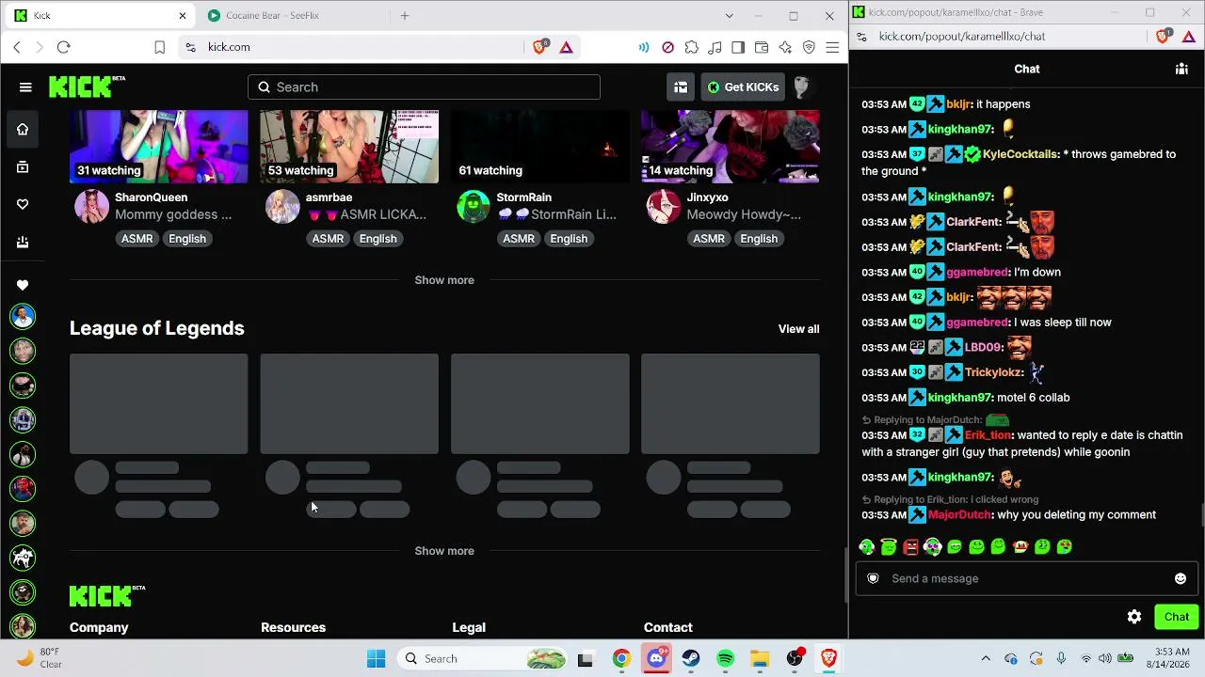Expand ASMR section with Show more
Image resolution: width=1205 pixels, height=677 pixels.
pos(444,280)
